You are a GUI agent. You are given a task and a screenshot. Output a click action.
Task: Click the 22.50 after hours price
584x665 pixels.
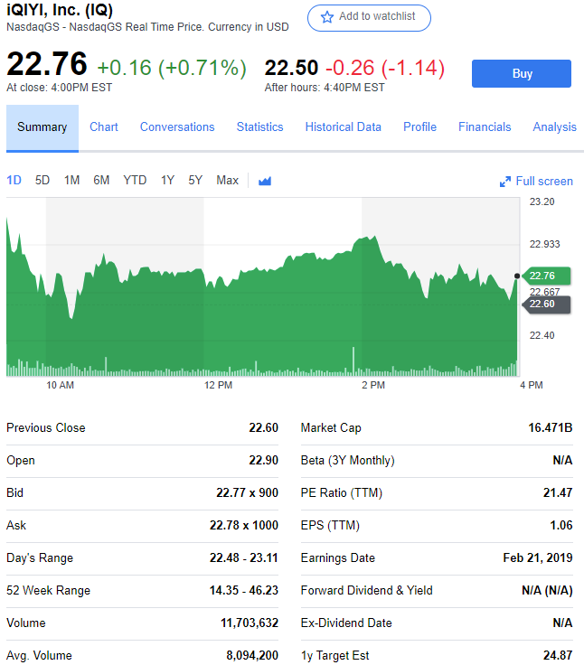click(x=291, y=68)
